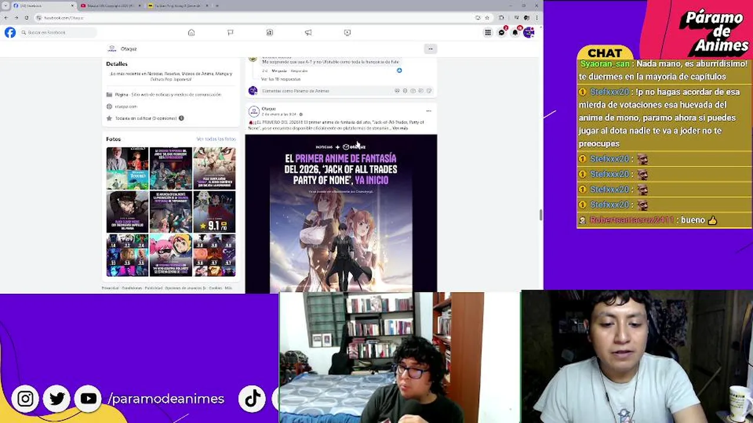Open a new browser tab

[x=217, y=5]
